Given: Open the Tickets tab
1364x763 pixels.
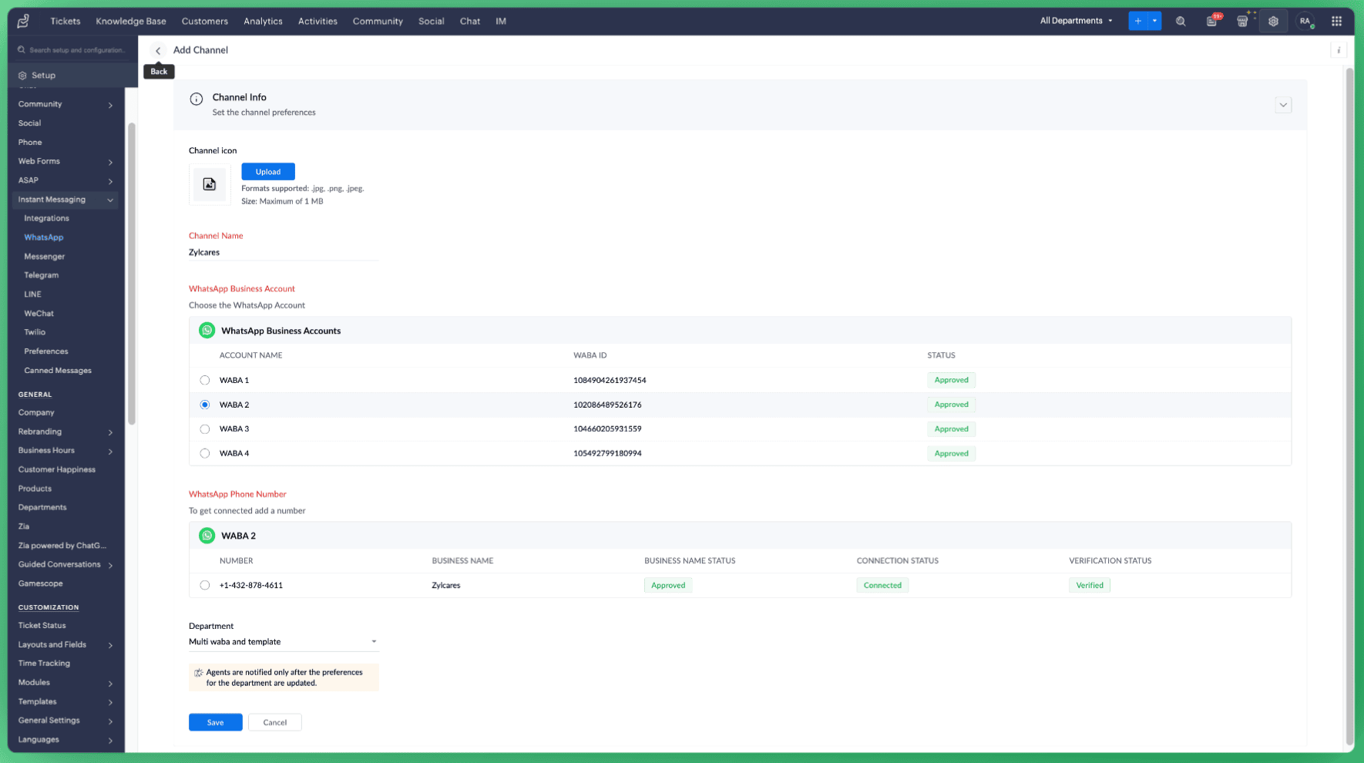Looking at the screenshot, I should click(x=66, y=22).
